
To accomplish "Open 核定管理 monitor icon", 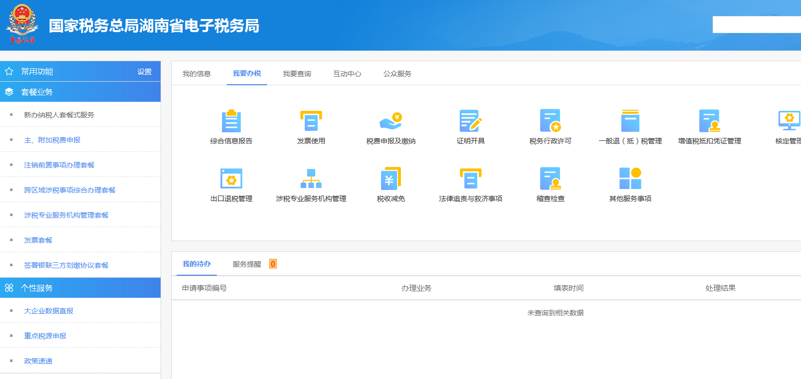I will click(789, 121).
